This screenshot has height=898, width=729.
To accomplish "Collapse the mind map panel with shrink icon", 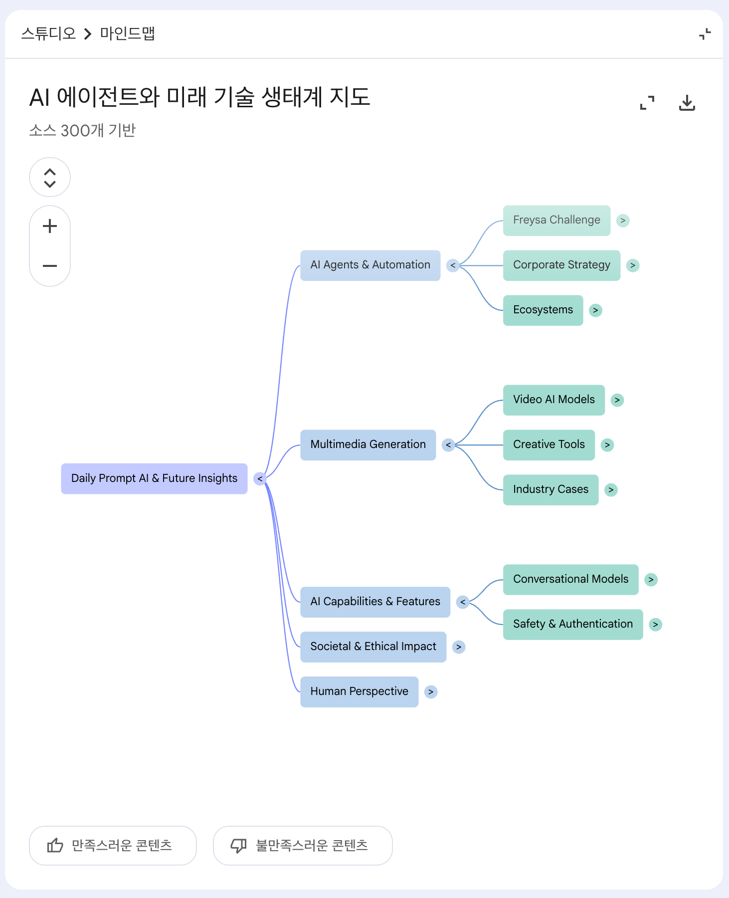I will point(705,34).
